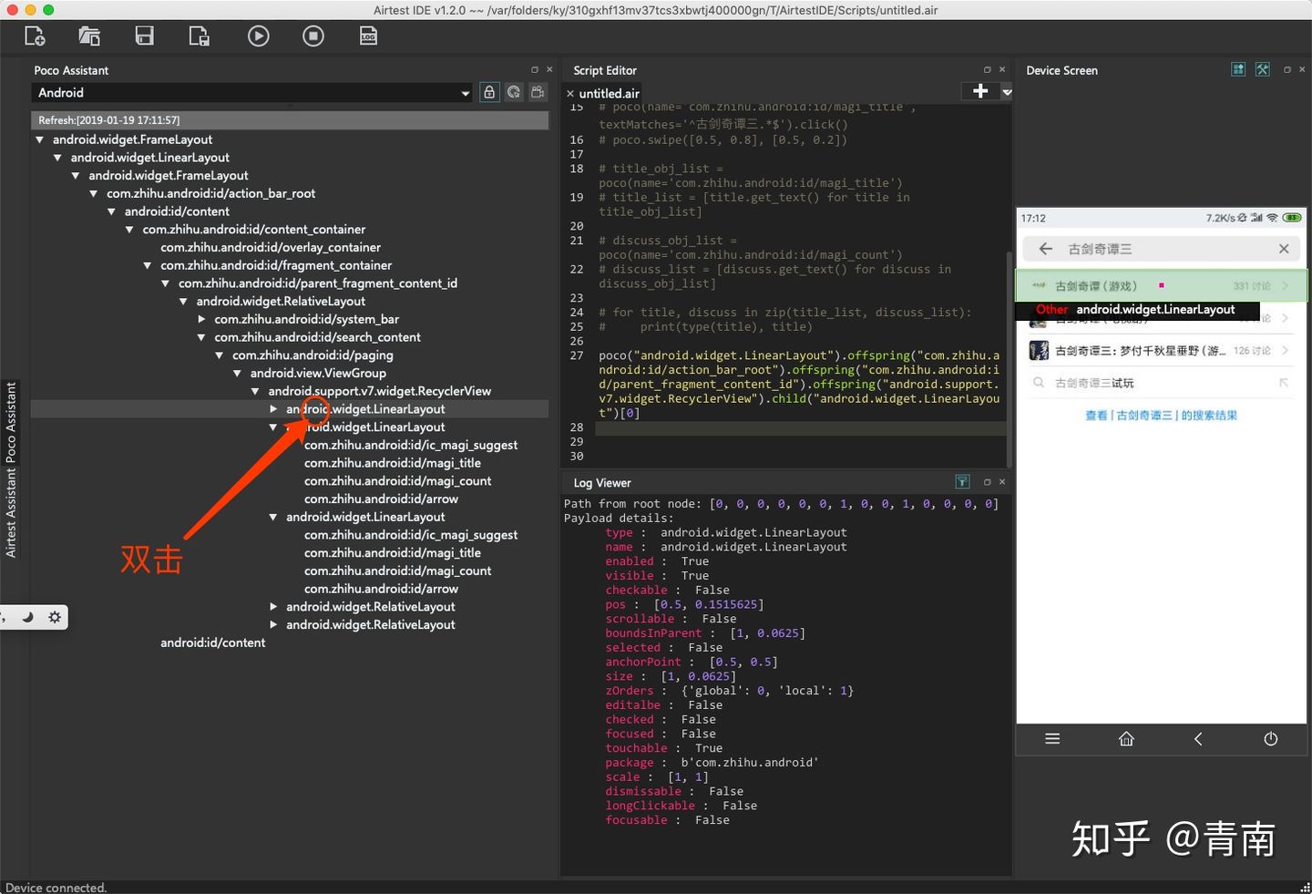Run script with the play button
This screenshot has width=1312, height=894.
pos(259,36)
